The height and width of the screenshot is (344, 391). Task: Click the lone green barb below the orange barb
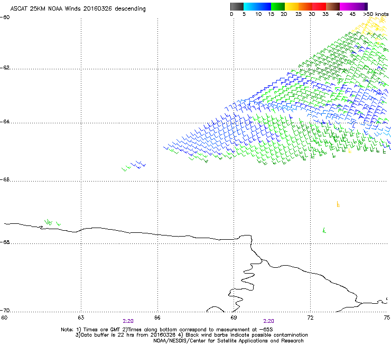tap(324, 230)
